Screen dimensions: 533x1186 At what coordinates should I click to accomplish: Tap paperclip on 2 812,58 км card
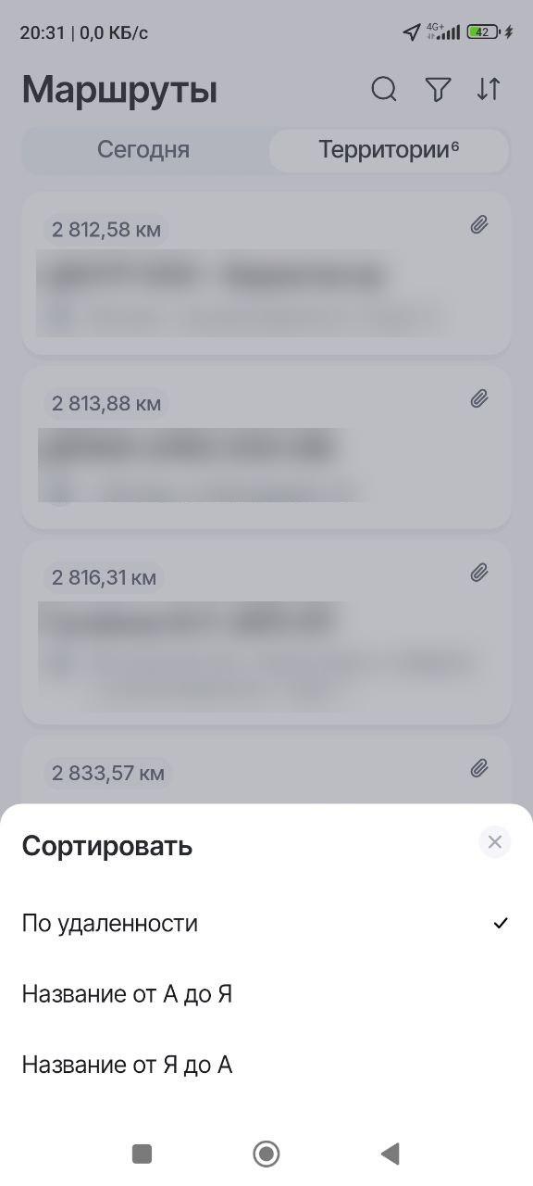pyautogui.click(x=479, y=225)
